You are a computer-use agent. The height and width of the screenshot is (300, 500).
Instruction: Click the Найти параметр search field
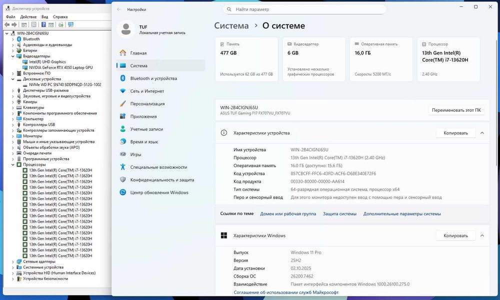coord(304,9)
